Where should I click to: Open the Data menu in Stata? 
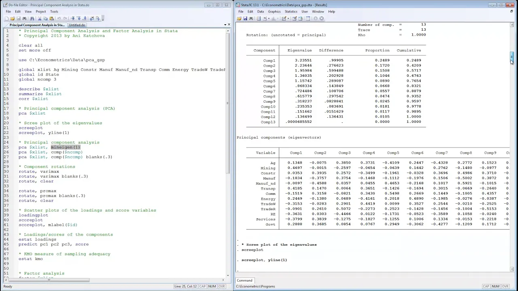coord(261,11)
